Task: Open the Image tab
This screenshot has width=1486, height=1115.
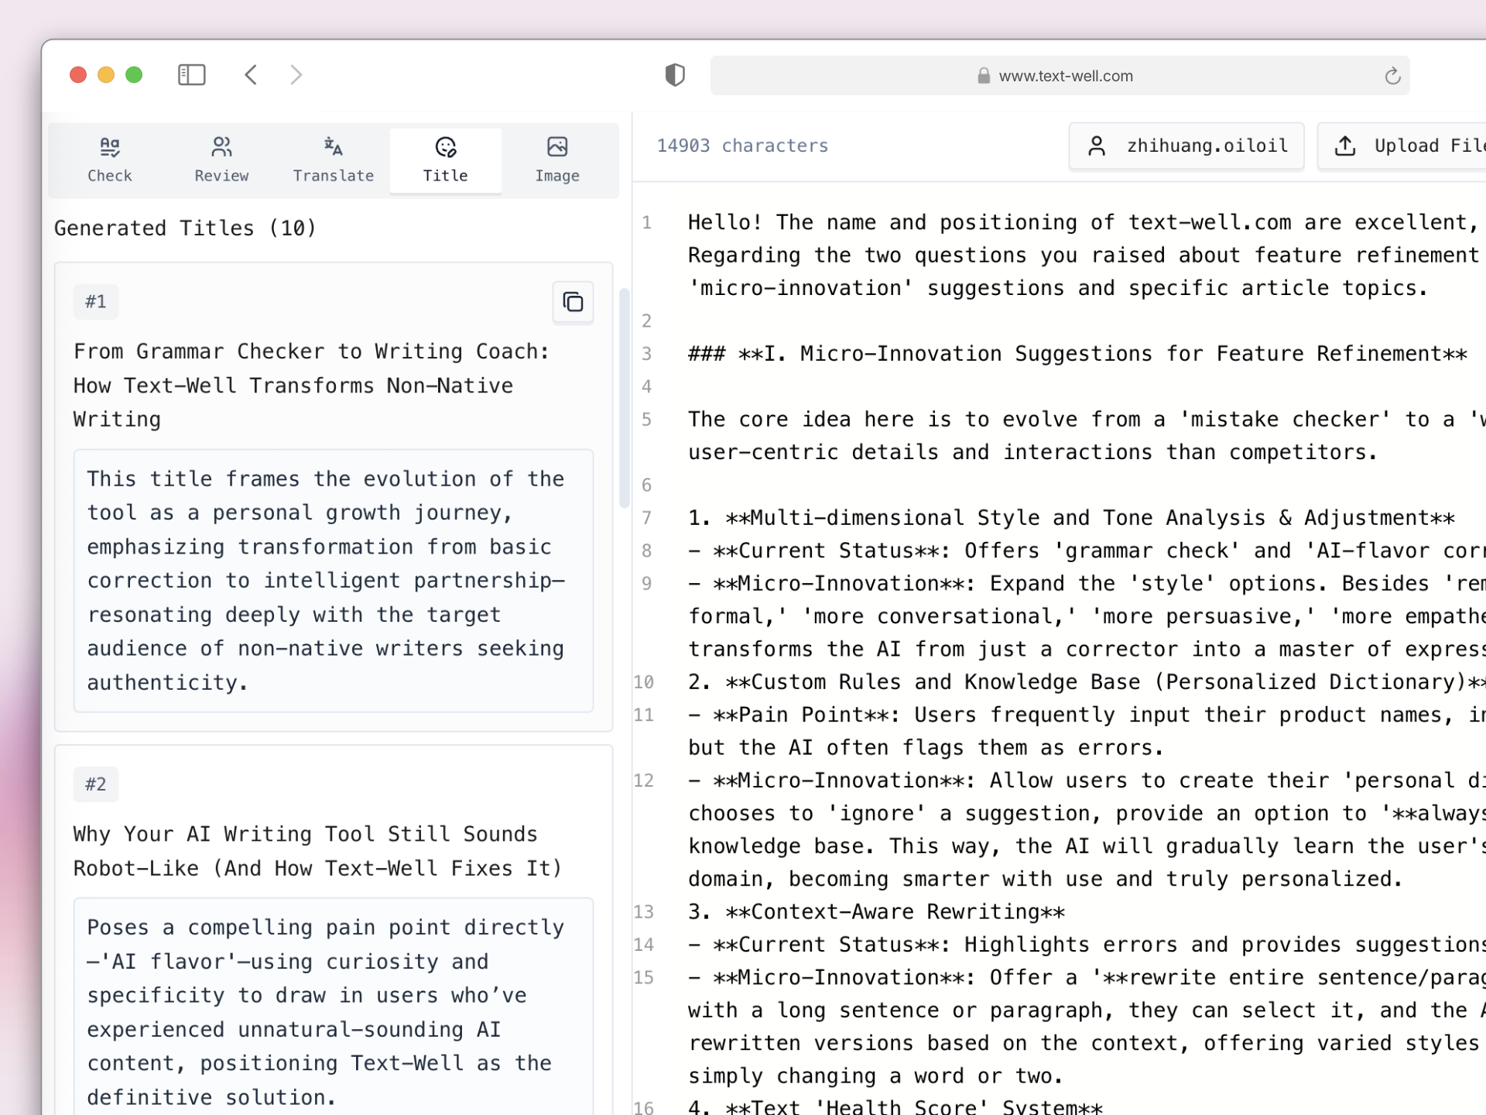Action: (x=557, y=160)
